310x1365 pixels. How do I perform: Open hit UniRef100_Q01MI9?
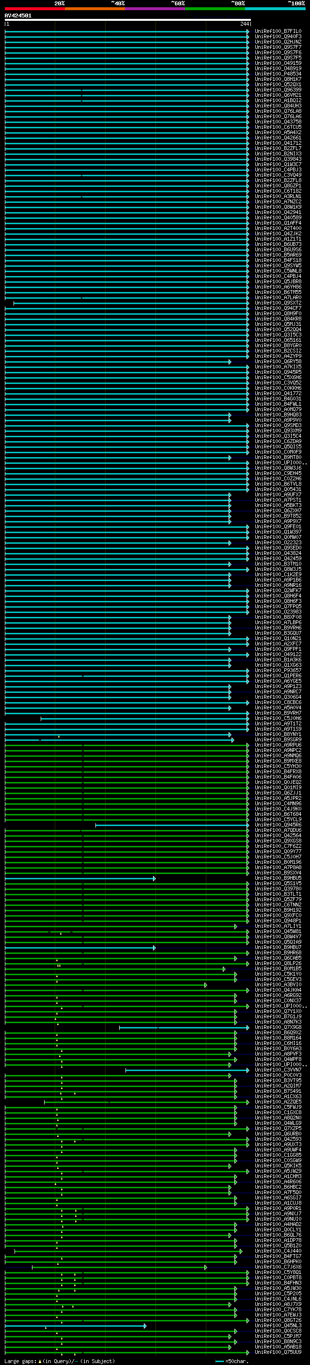pyautogui.click(x=278, y=787)
